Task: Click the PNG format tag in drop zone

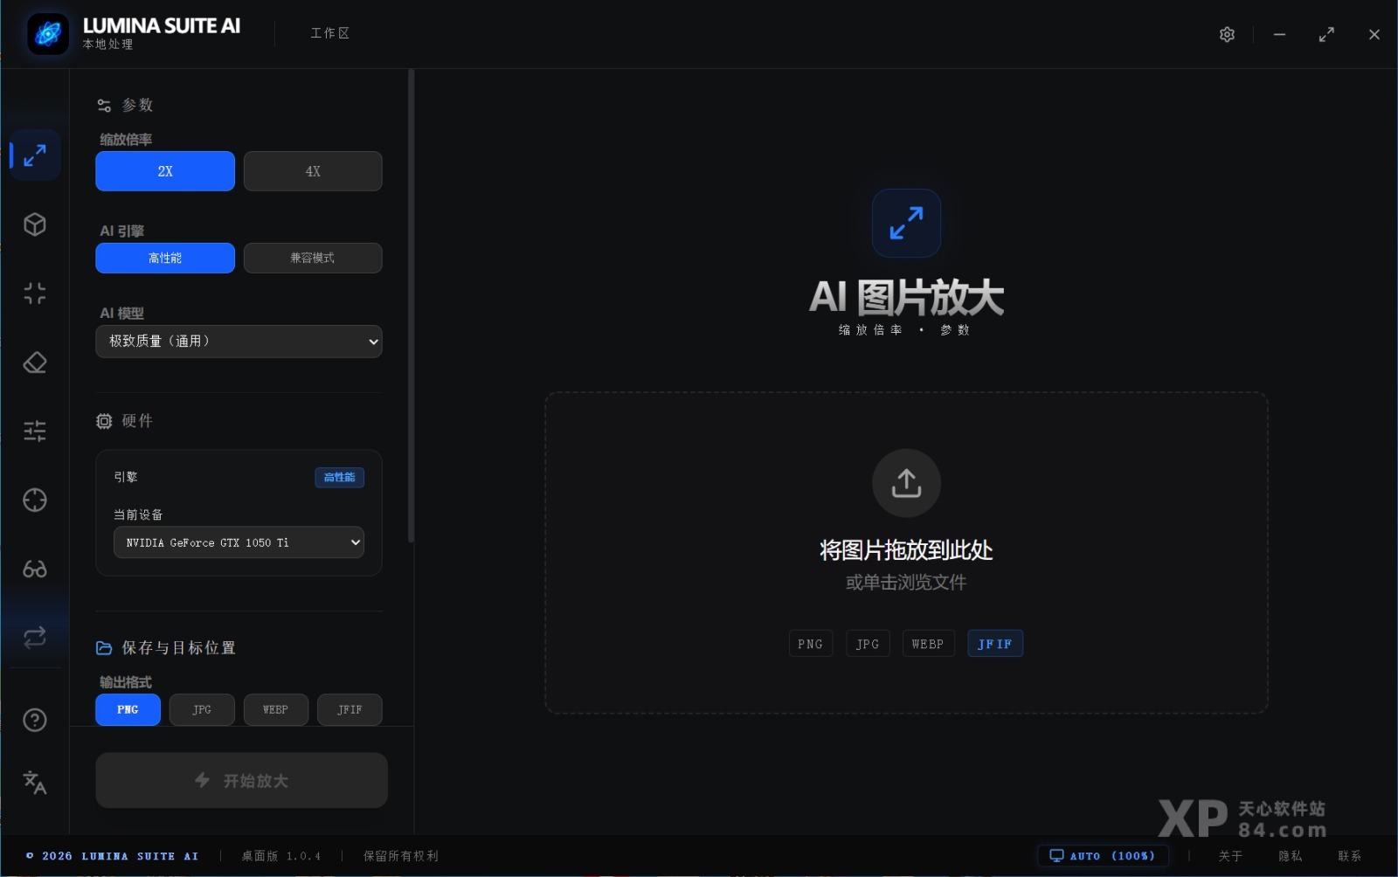Action: click(810, 644)
